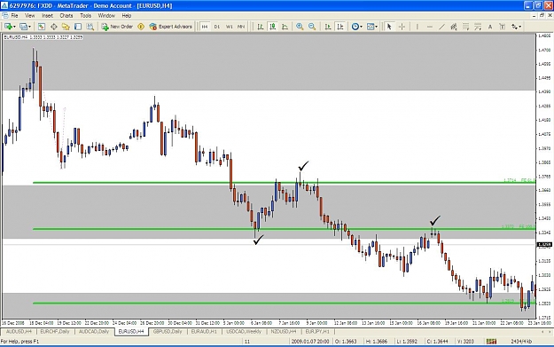Switch timeframe to W1

coord(229,27)
